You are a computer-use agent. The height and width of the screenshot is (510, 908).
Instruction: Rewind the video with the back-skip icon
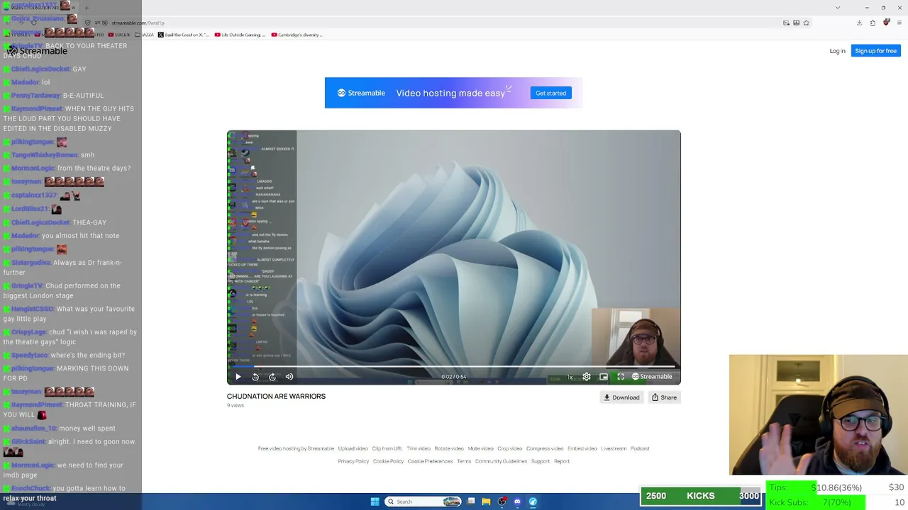(255, 377)
